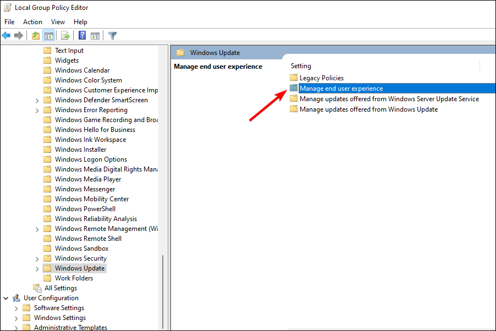Select Windows Media Player folder

[x=88, y=179]
